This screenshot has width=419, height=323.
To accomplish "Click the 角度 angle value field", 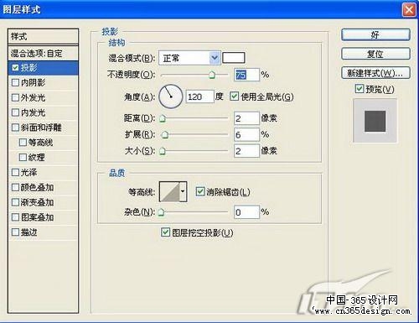I will (199, 96).
